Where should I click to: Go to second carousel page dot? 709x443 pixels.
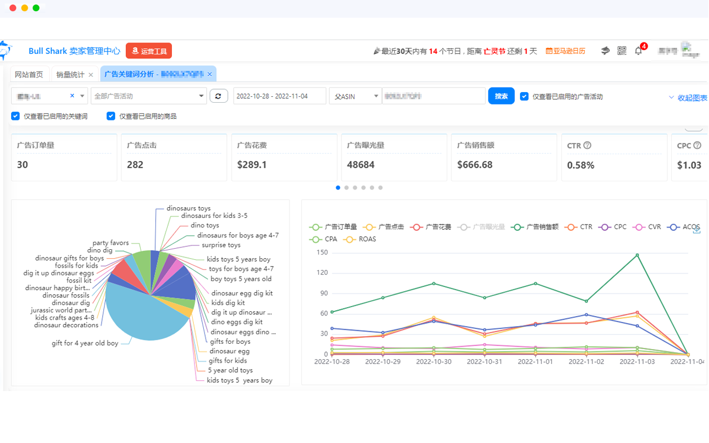coord(346,188)
